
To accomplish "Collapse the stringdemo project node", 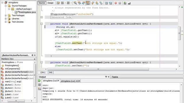I will pos(2,2).
